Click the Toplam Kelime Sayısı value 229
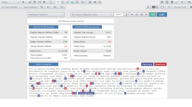 (109, 37)
